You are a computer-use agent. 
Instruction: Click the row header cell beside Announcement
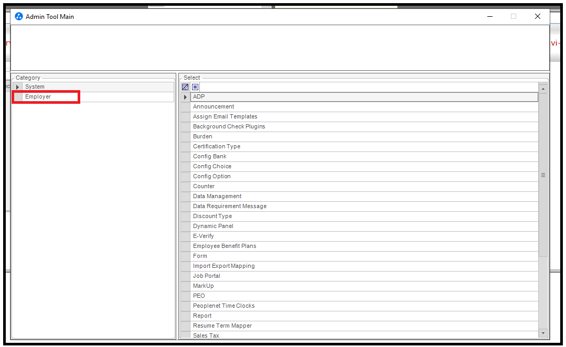186,107
